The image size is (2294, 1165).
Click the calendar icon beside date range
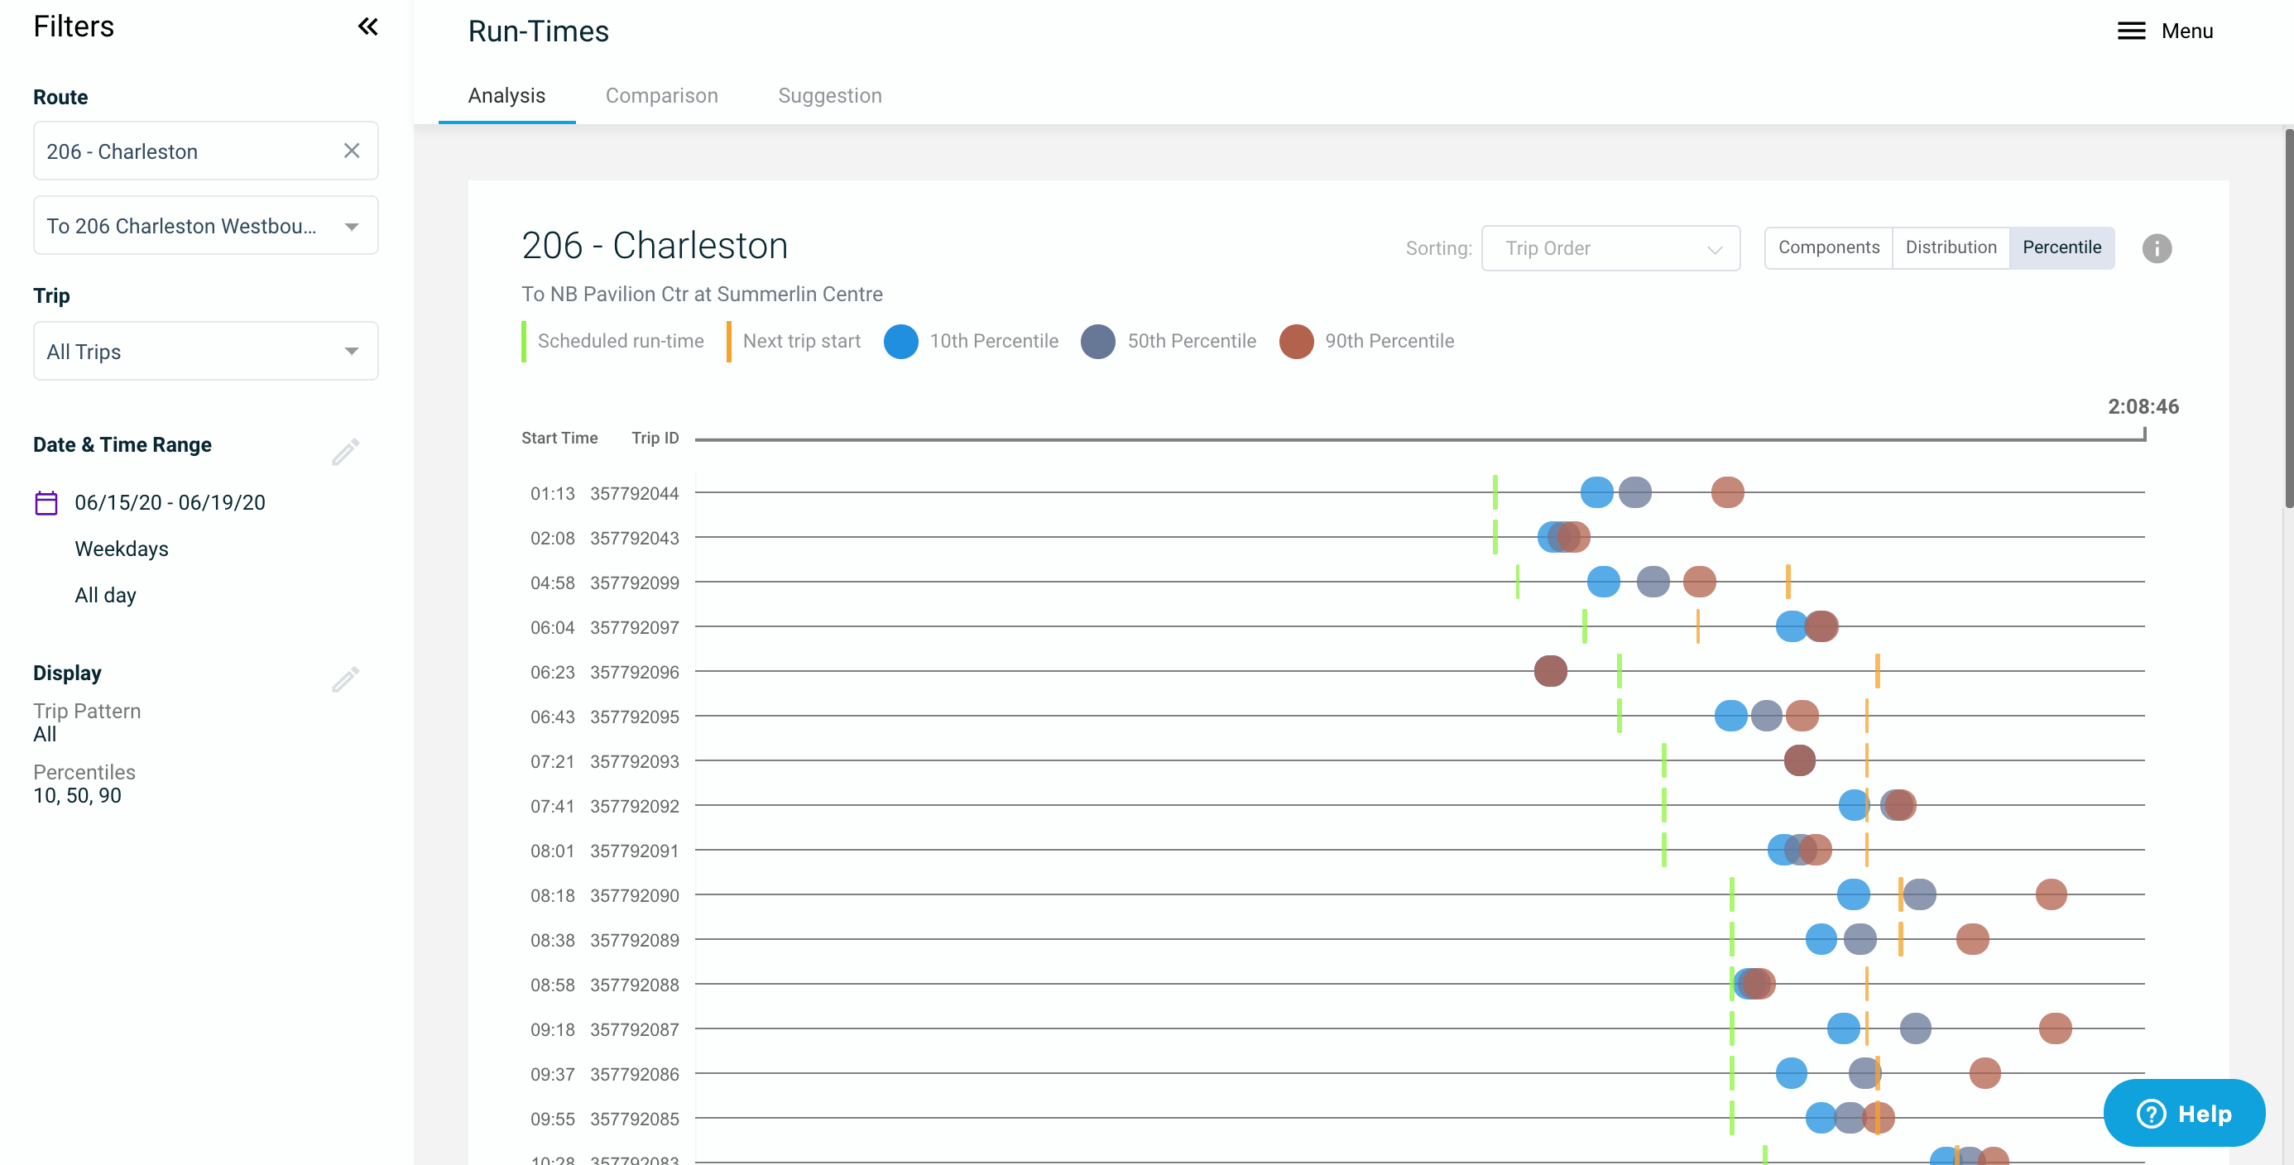click(46, 503)
